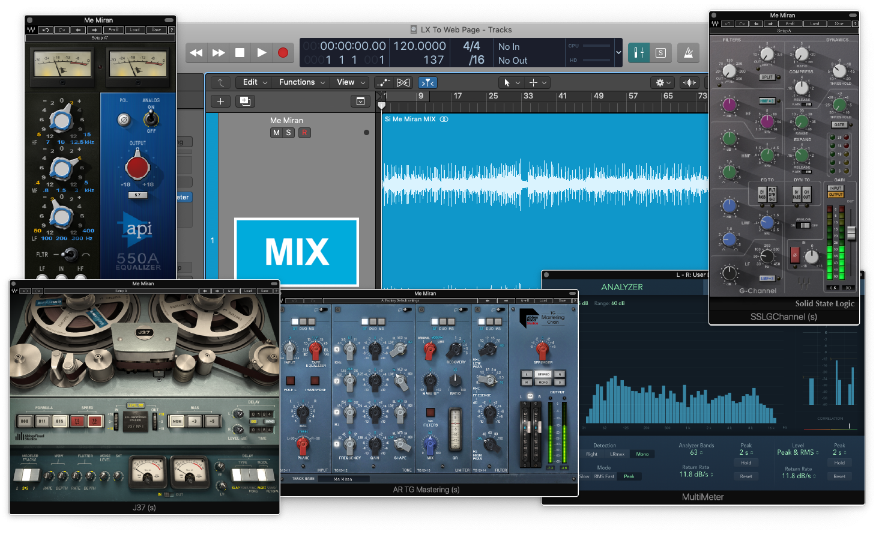Open the View menu in Tracks area

tap(351, 82)
